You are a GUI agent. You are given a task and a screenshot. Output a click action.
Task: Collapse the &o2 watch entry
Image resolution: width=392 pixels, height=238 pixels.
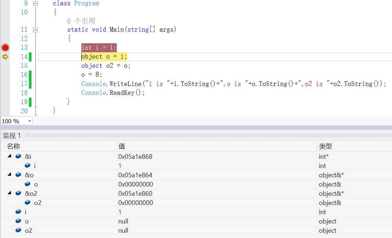(10, 193)
